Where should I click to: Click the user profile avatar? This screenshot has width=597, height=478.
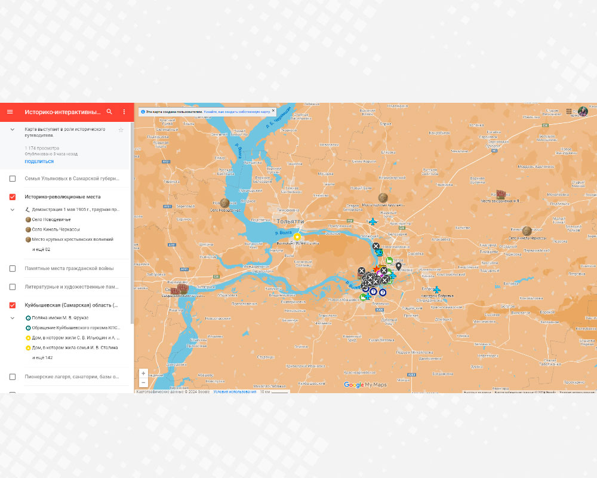pos(583,111)
